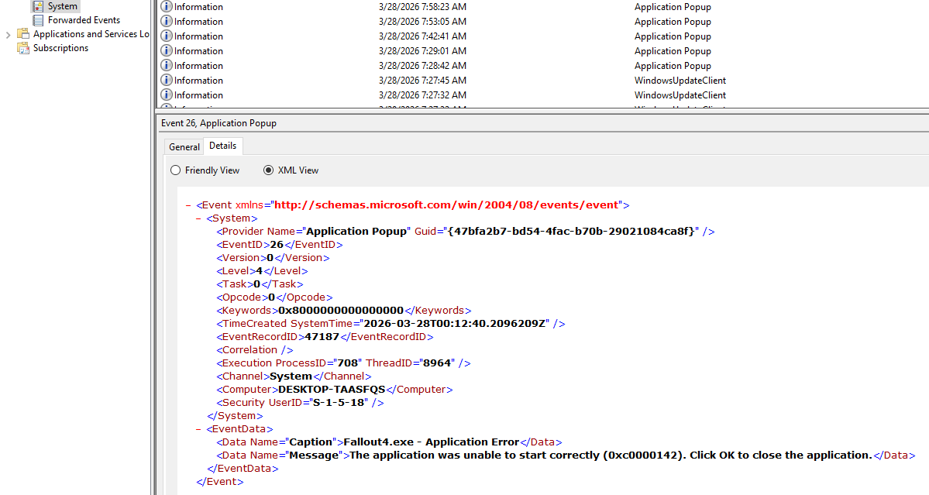This screenshot has width=929, height=495.
Task: Select the System log in tree
Action: point(62,6)
